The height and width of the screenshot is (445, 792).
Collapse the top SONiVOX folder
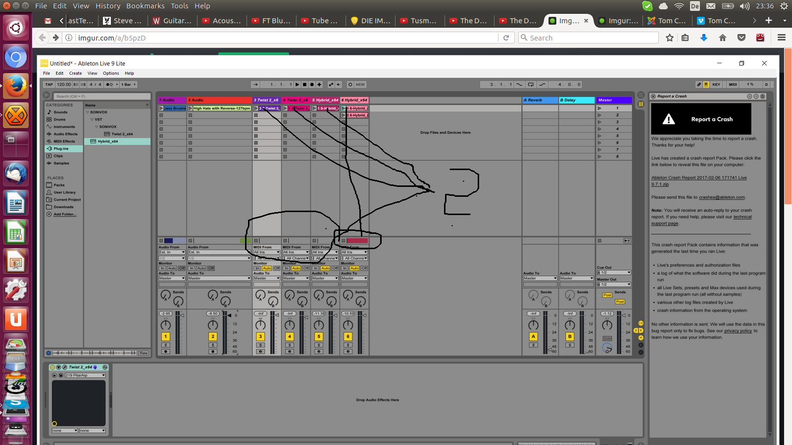[x=88, y=112]
